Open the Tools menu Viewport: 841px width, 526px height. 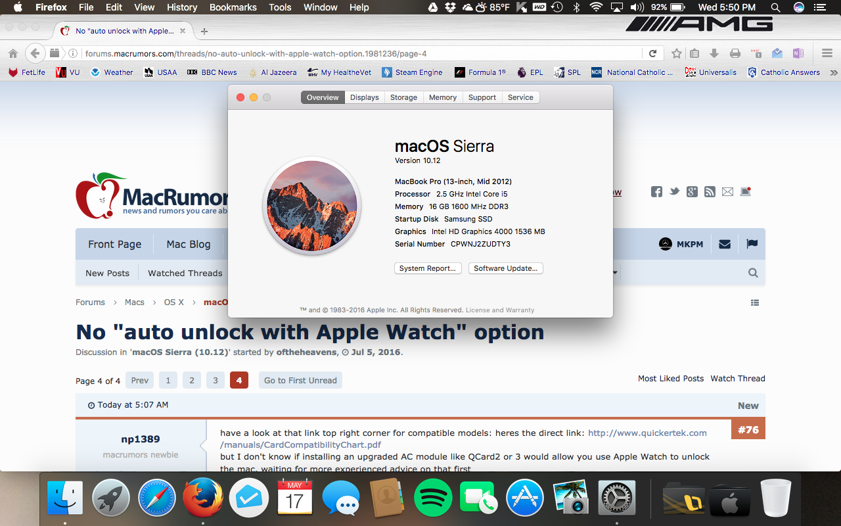tap(280, 7)
